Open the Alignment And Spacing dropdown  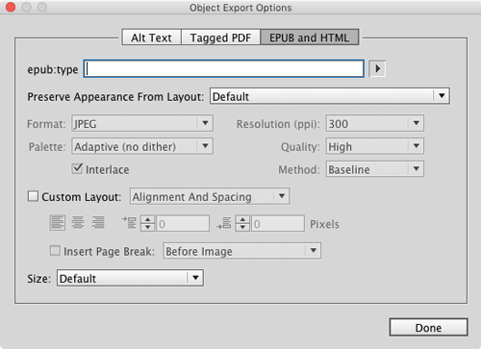[210, 196]
